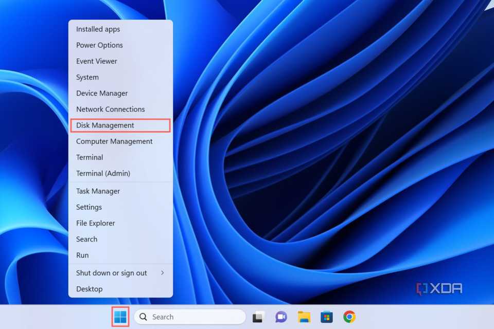The width and height of the screenshot is (494, 329).
Task: Launch Google Chrome from the taskbar
Action: click(349, 317)
